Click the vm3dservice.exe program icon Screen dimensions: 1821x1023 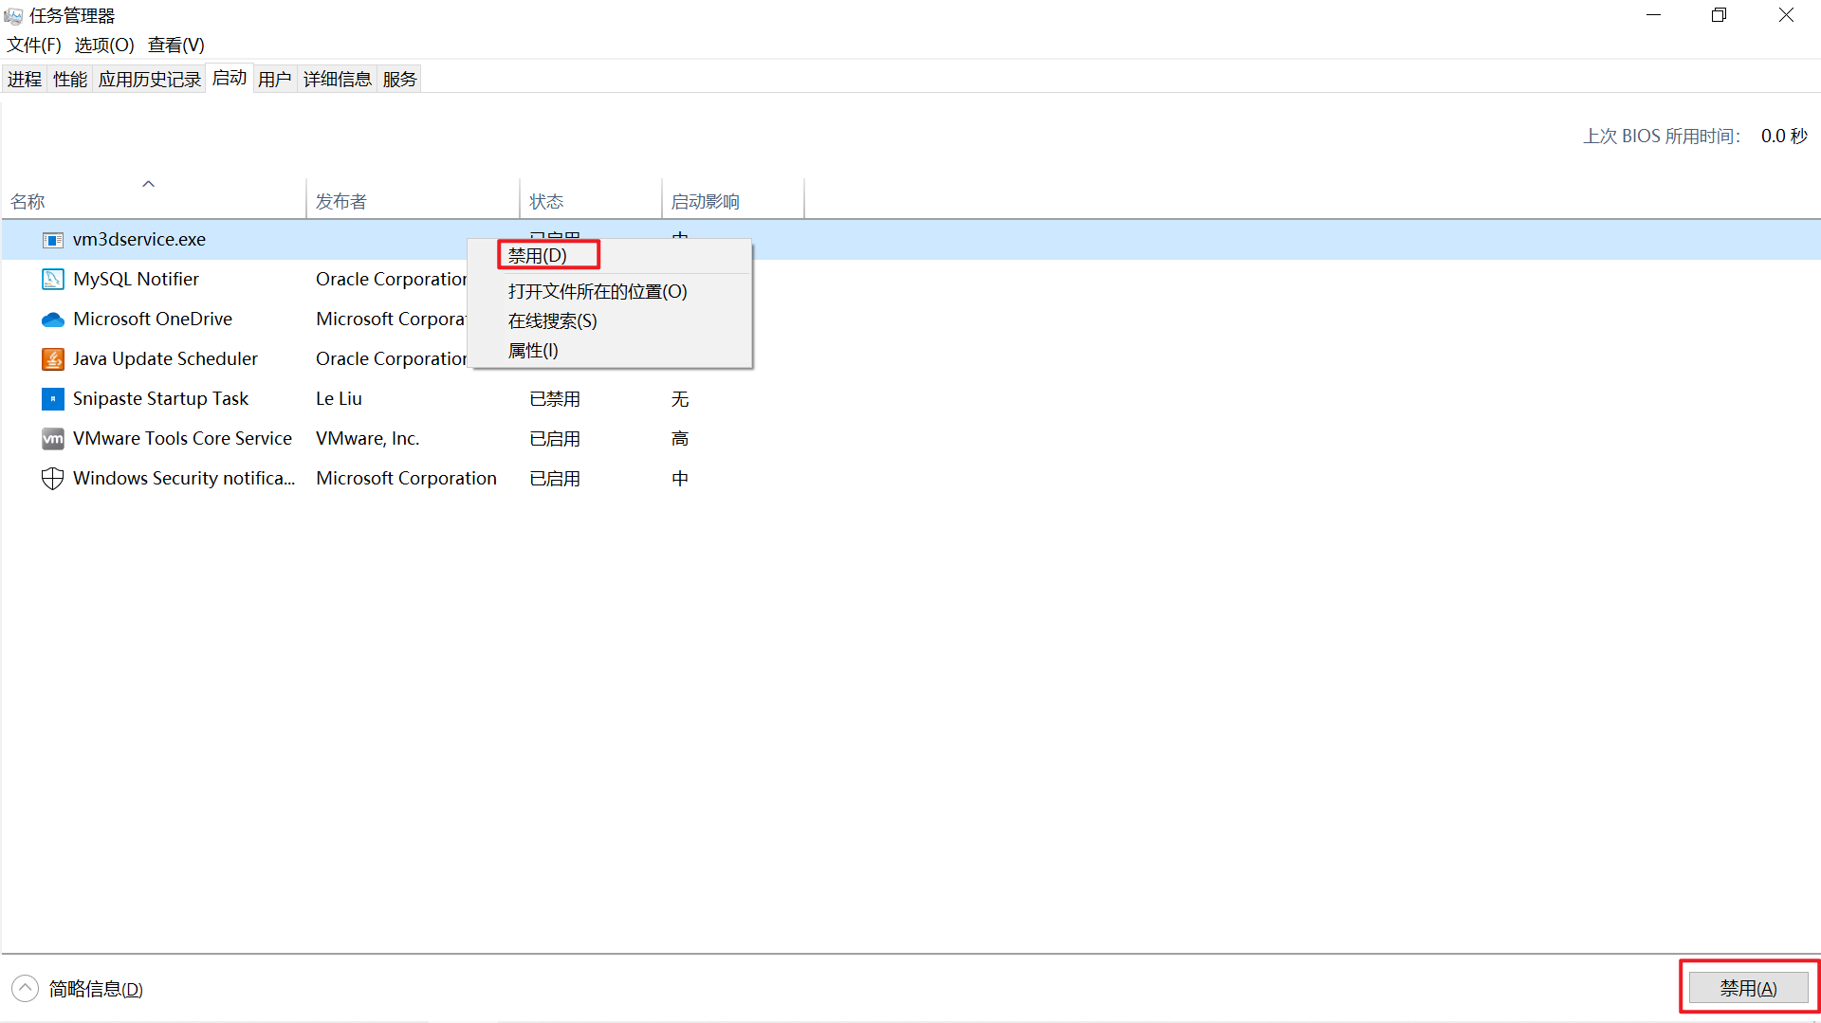53,240
